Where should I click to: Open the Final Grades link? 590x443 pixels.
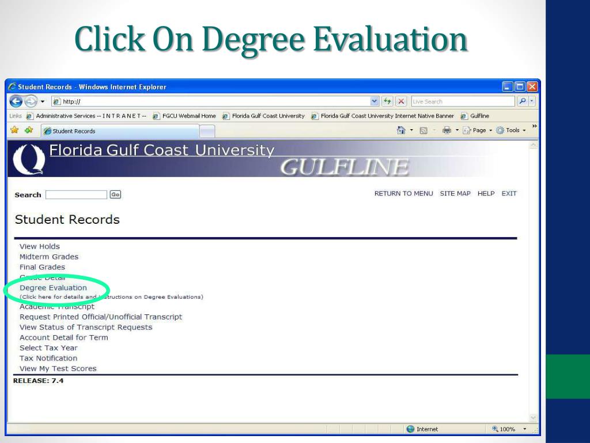[x=42, y=267]
